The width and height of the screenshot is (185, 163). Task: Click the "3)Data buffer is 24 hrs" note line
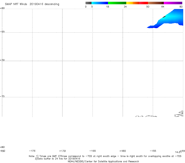[x=57, y=159]
